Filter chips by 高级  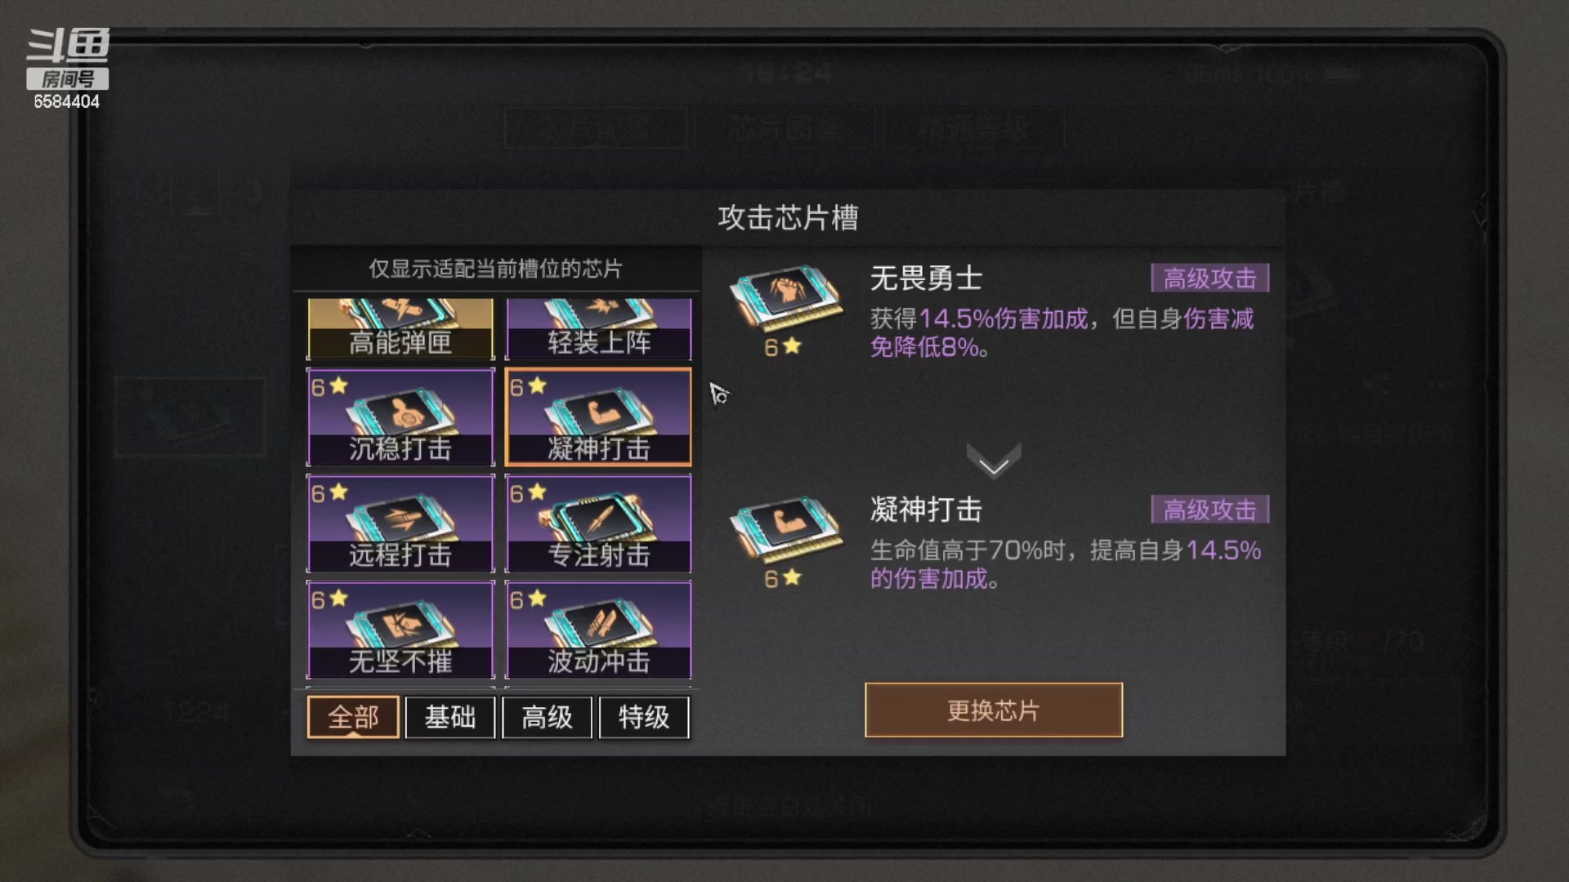(x=547, y=717)
